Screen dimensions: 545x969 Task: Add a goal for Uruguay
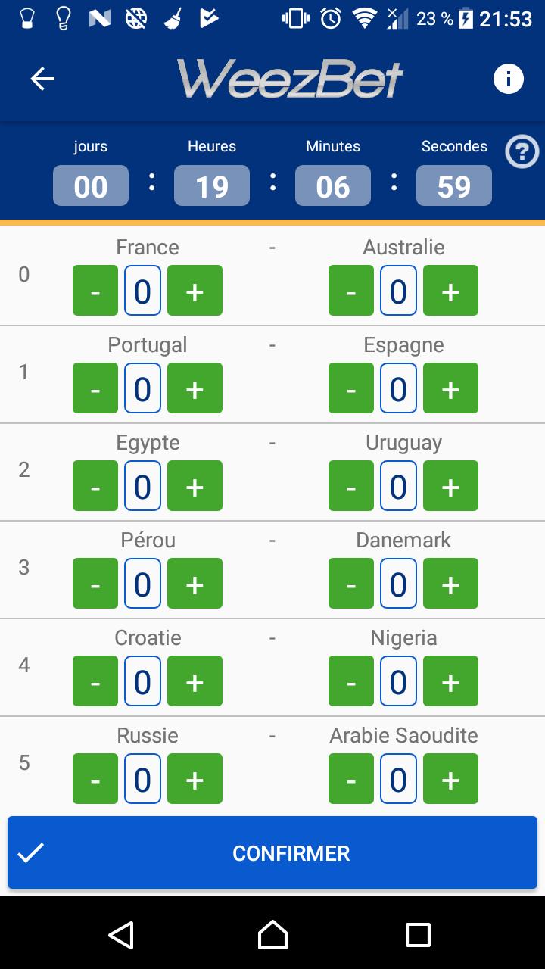(x=450, y=486)
